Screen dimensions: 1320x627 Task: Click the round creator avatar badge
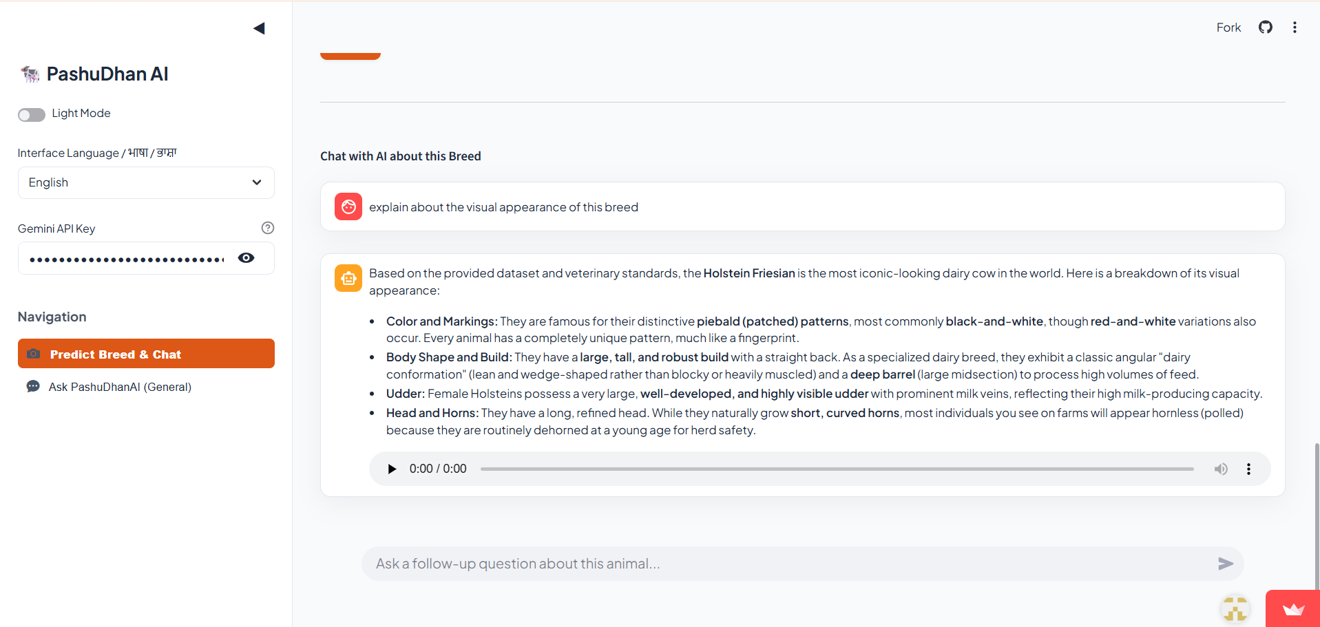[1235, 609]
